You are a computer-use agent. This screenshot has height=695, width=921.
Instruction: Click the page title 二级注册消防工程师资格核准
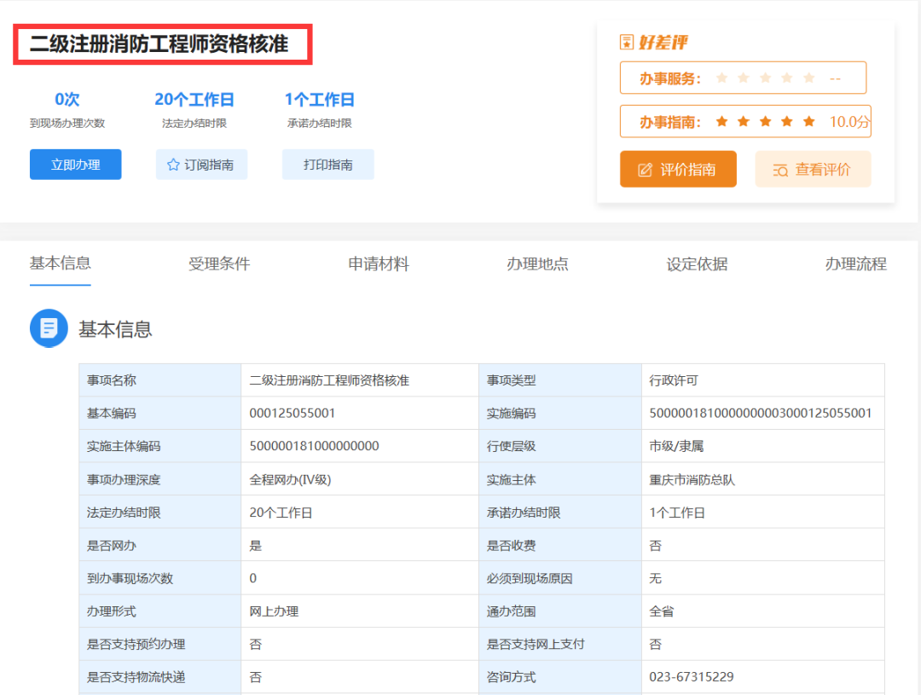click(x=159, y=44)
